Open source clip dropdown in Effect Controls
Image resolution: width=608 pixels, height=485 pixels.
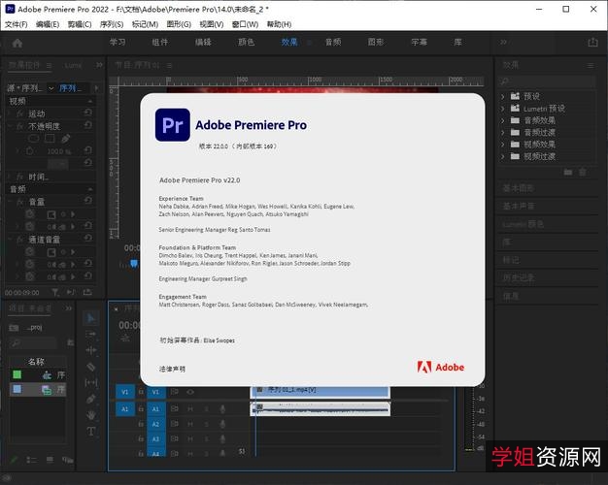coord(51,88)
